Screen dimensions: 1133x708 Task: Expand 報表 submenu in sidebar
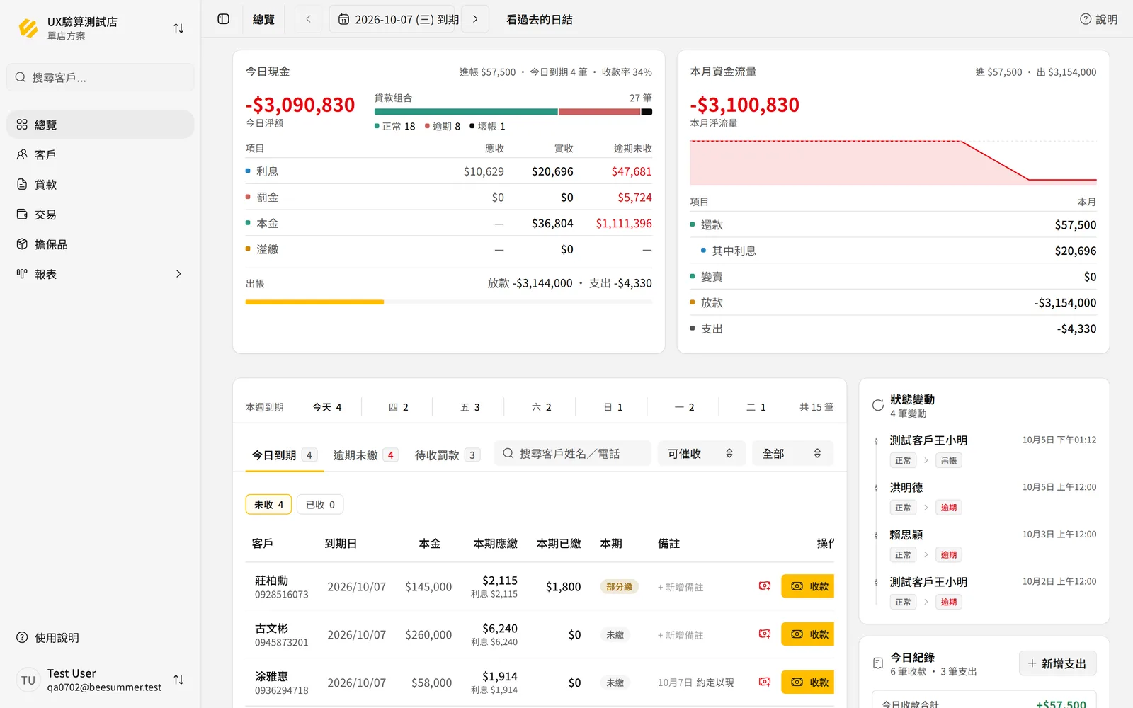click(x=178, y=274)
